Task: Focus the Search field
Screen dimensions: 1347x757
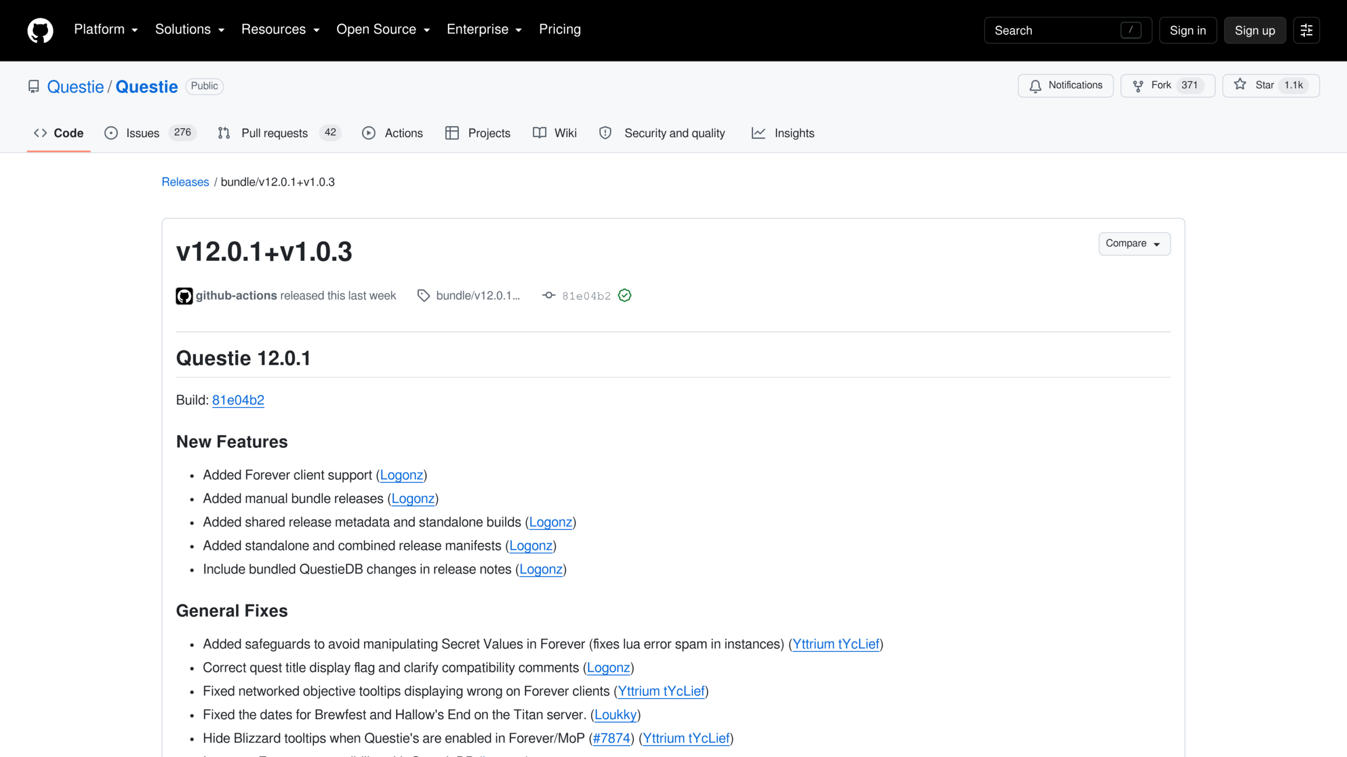Action: pos(1068,30)
